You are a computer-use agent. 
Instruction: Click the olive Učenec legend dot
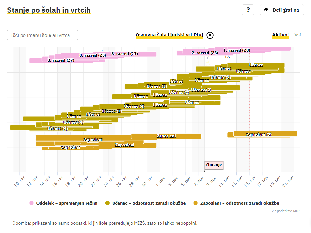(x=108, y=203)
